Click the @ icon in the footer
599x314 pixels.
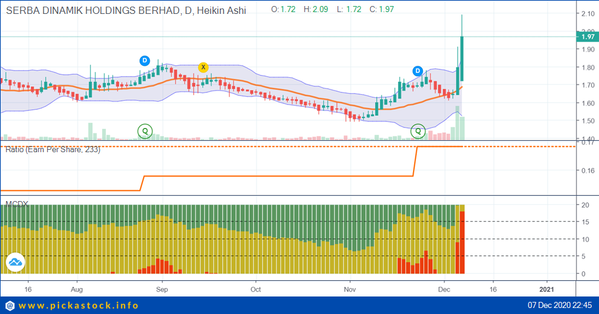[10, 306]
